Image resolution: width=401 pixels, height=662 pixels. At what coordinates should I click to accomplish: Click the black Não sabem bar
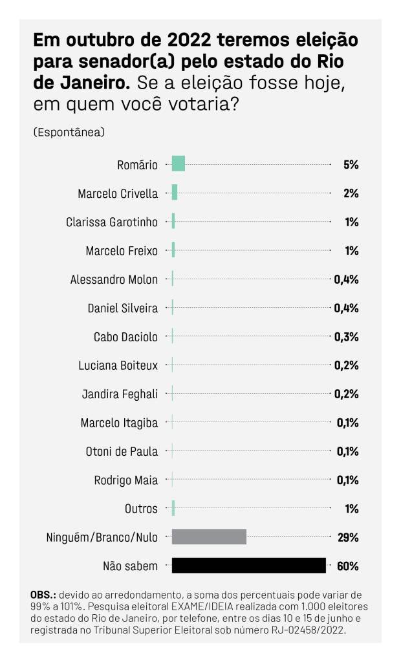[x=249, y=566]
